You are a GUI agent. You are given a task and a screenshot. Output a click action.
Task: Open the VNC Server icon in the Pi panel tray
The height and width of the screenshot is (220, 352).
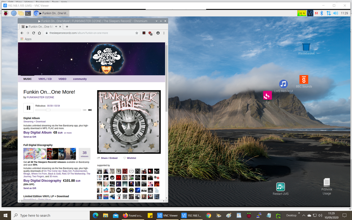310,13
